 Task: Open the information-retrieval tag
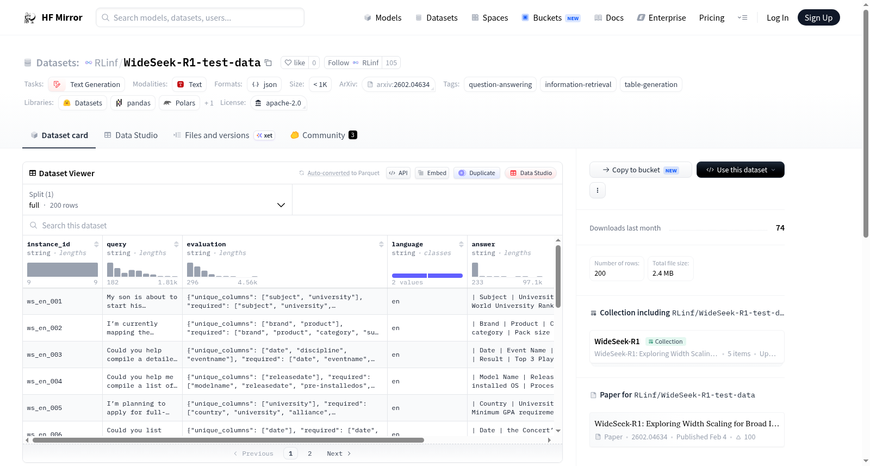click(x=578, y=84)
